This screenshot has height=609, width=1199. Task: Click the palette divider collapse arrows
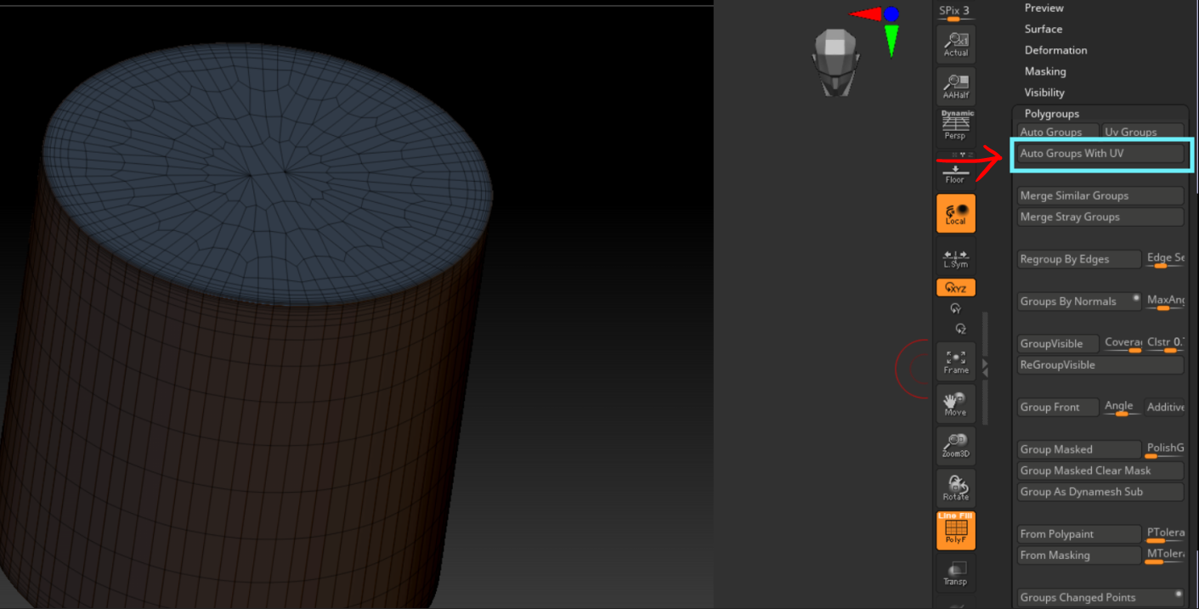pyautogui.click(x=985, y=368)
